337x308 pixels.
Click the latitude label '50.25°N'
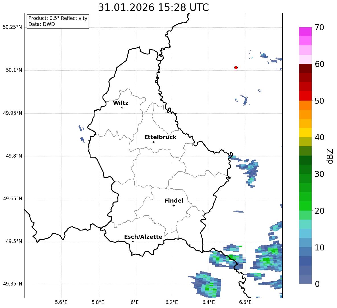(13, 27)
